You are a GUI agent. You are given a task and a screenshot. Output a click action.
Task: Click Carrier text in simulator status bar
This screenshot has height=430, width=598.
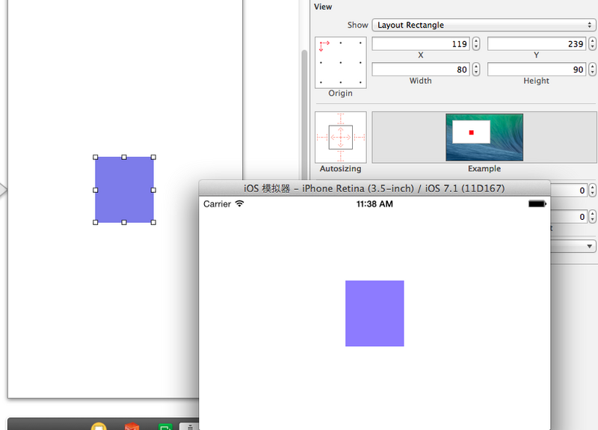(x=217, y=203)
